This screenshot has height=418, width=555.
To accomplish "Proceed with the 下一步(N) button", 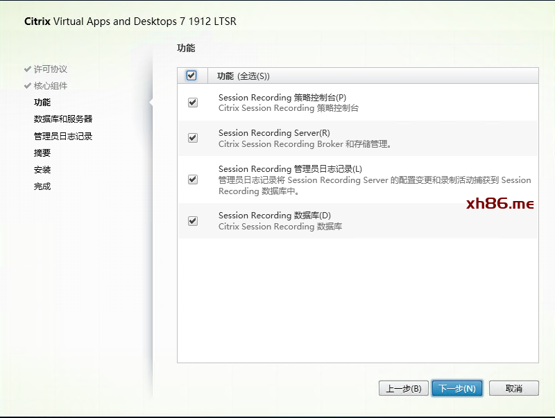I will (x=457, y=388).
